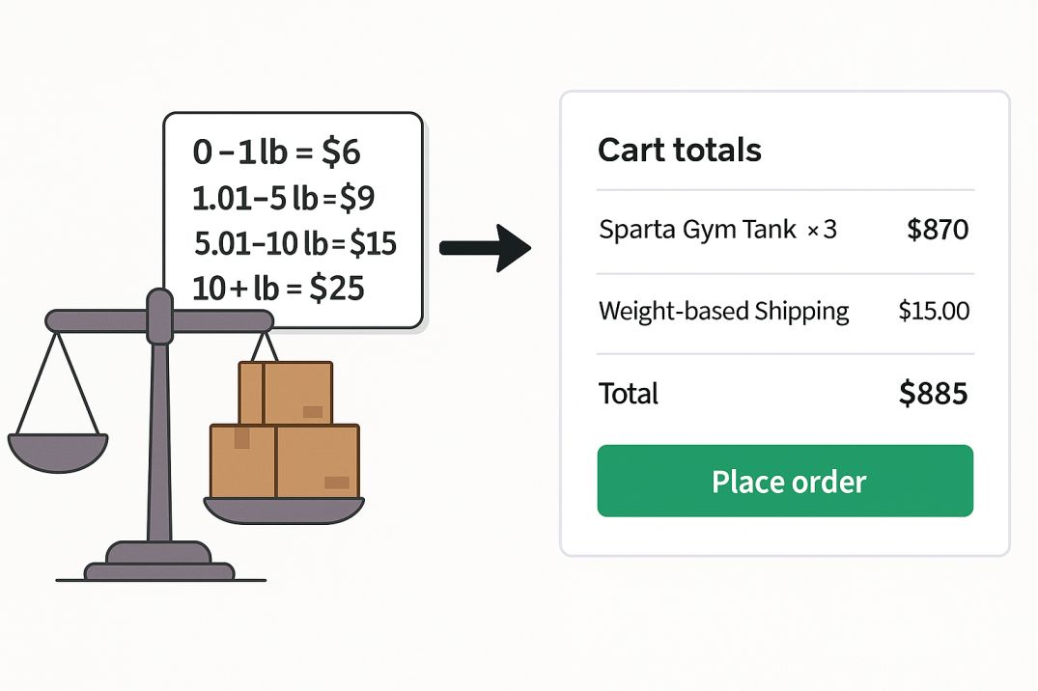Select the scale's base stand
Image resolution: width=1038 pixels, height=691 pixels.
(159, 562)
